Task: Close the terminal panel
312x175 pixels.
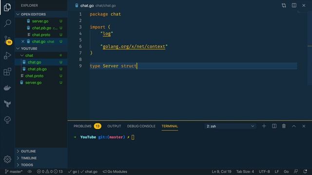Action: pyautogui.click(x=304, y=126)
